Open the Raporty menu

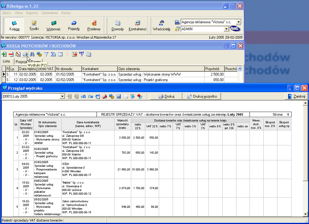(32, 13)
